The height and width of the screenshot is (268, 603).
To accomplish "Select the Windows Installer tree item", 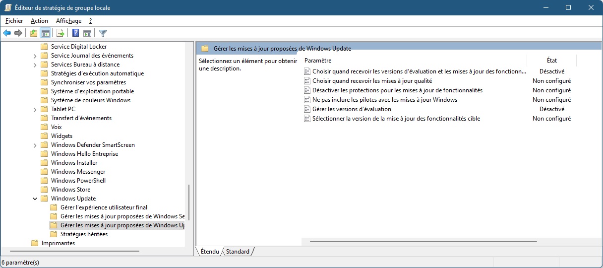I will pos(74,163).
